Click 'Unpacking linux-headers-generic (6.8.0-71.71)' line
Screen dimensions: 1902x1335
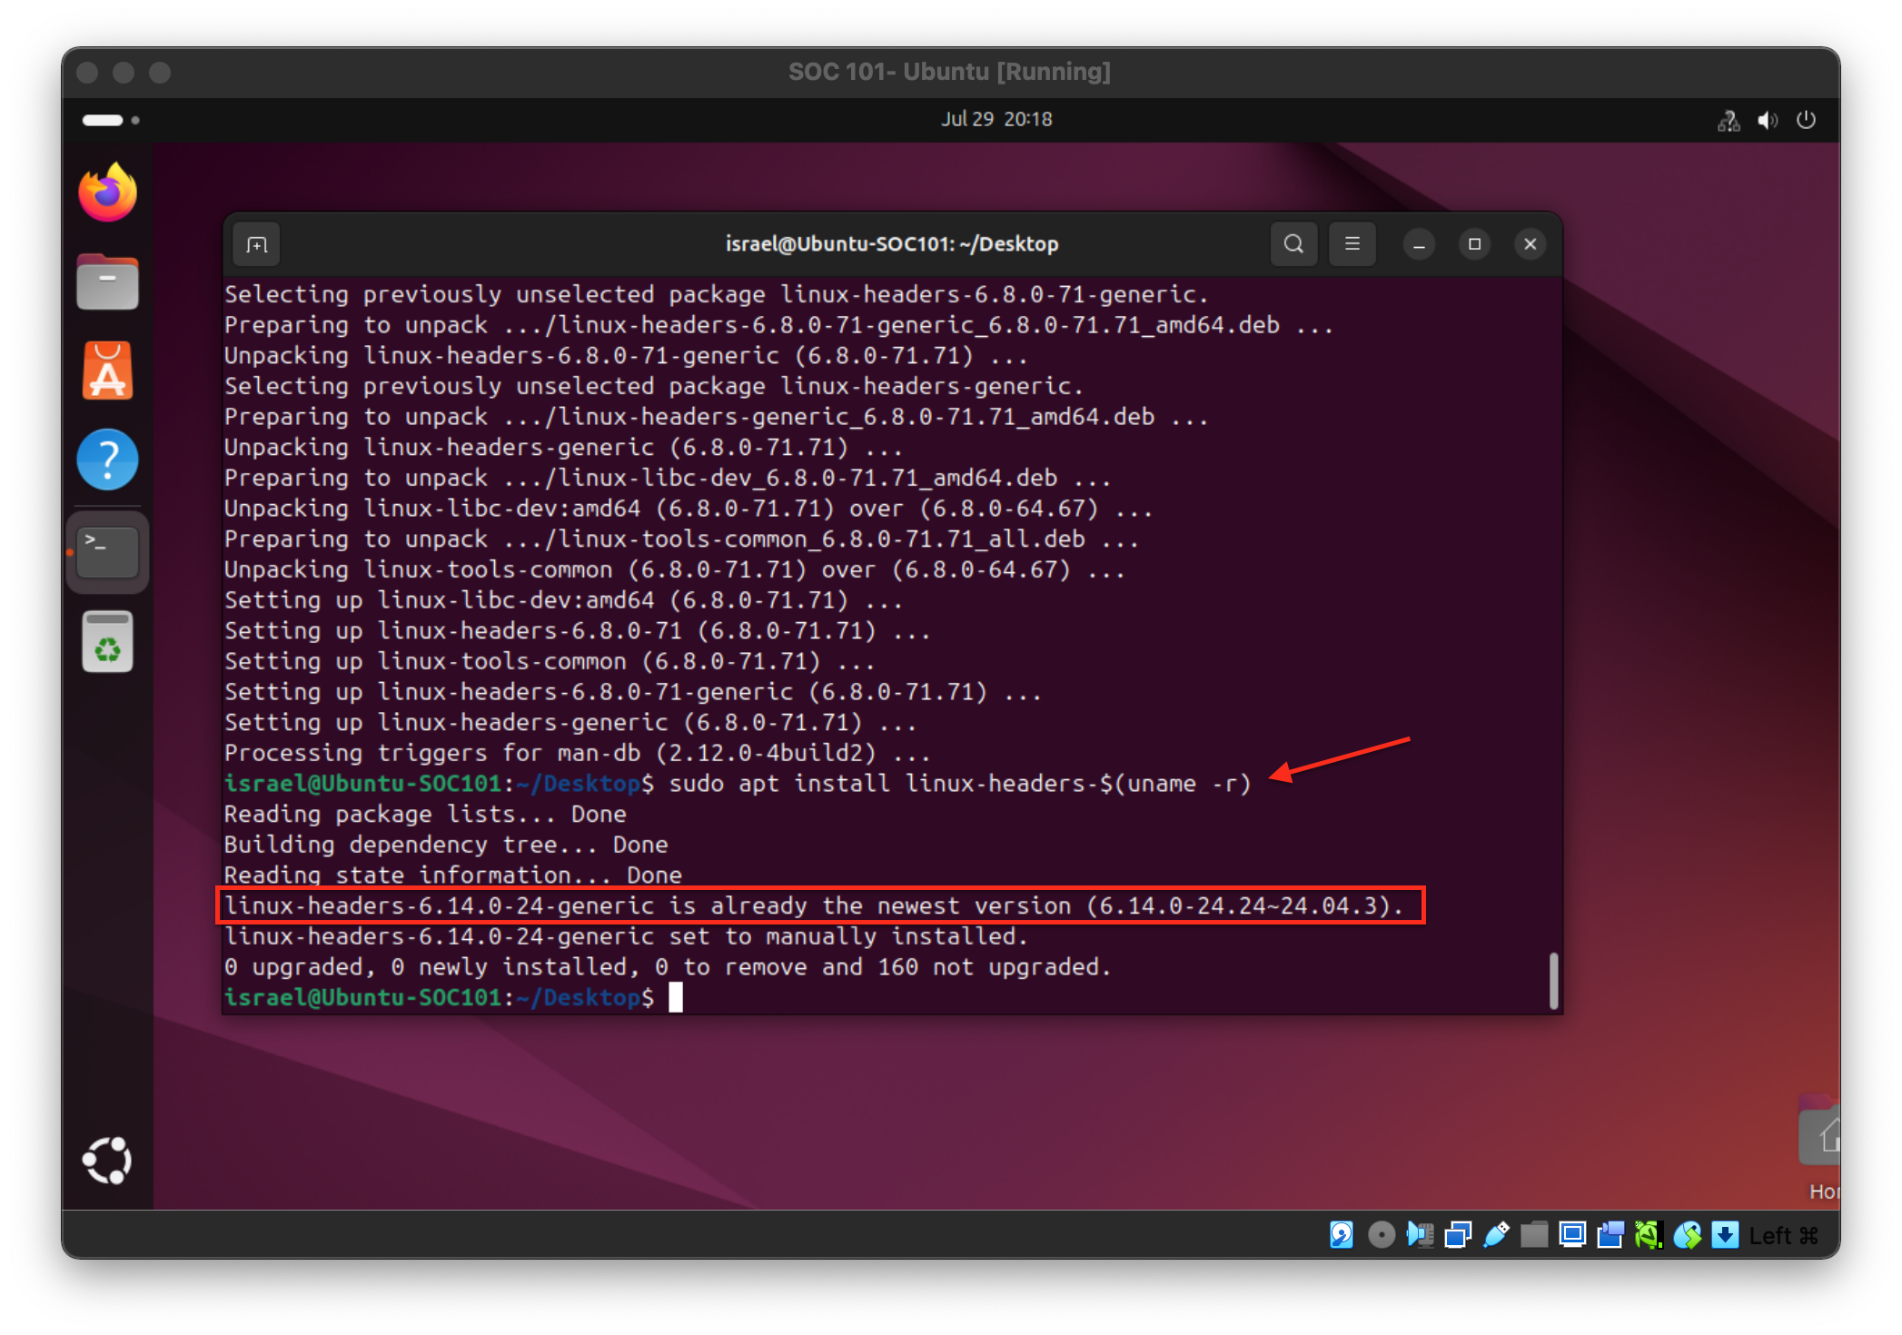point(563,447)
